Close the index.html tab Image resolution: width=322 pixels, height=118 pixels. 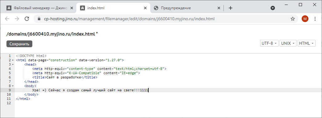pos(145,8)
